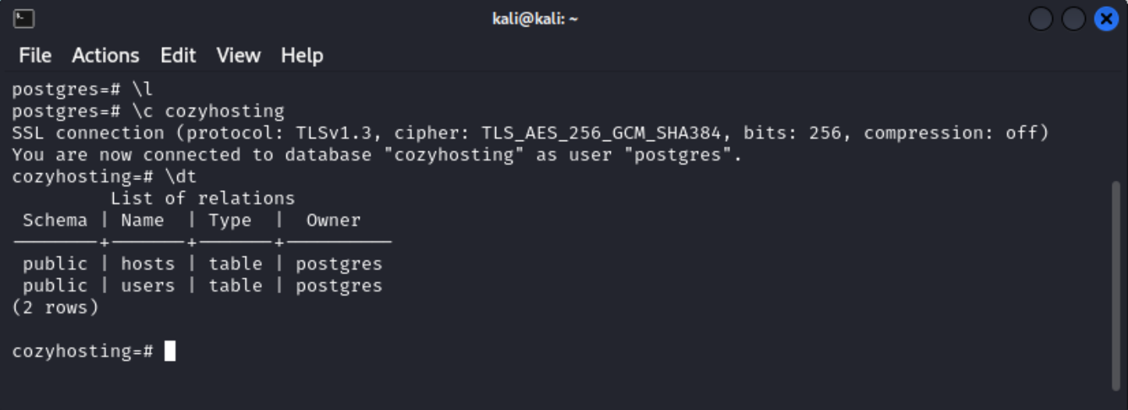Click the block cursor at the cozyhosting prompt
1128x410 pixels.
170,352
